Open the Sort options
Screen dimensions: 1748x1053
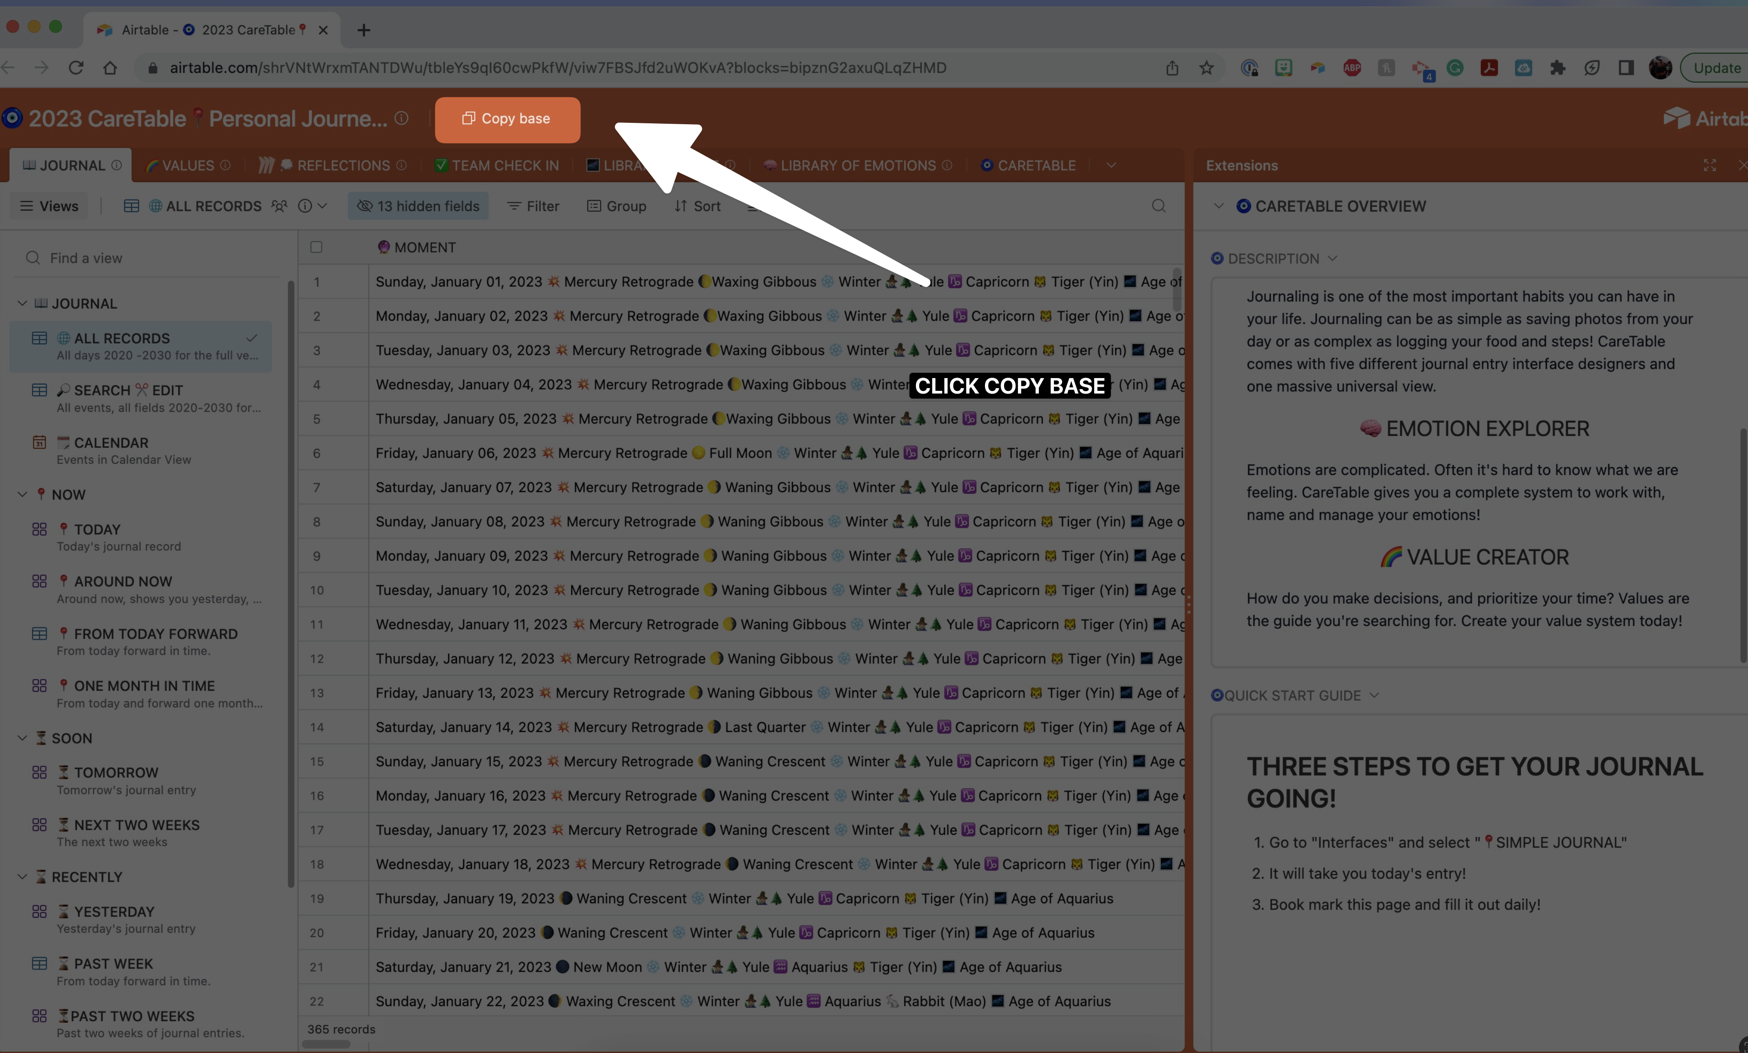697,206
